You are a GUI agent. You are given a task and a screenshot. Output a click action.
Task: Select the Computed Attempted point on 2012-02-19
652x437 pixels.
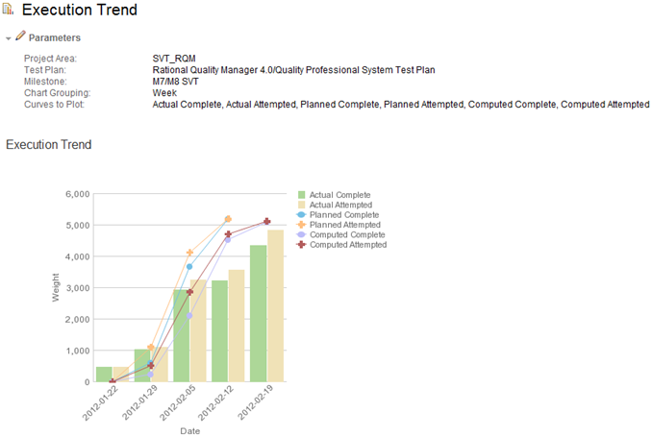coord(266,222)
